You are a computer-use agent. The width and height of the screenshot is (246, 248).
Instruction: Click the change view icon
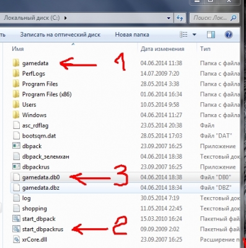[x=183, y=35]
